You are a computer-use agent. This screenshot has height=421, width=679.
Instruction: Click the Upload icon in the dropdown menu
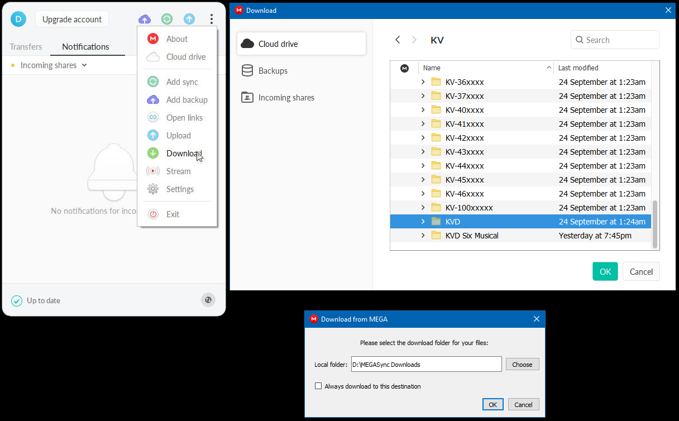pos(153,136)
